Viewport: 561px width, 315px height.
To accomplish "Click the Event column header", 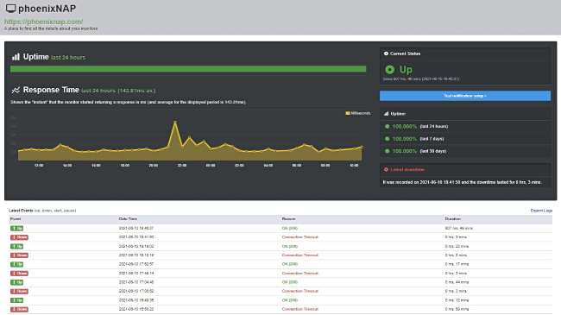I will 16,218.
